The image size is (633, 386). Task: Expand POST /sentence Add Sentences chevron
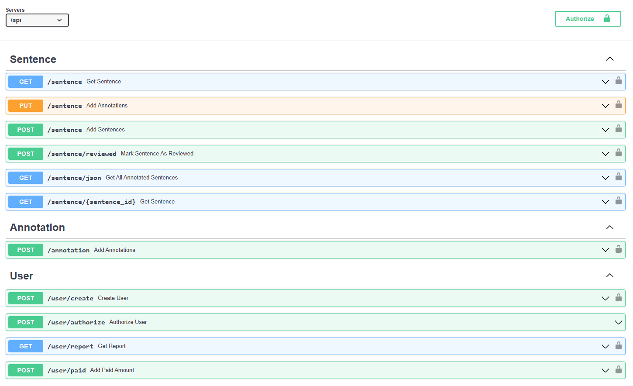(605, 130)
